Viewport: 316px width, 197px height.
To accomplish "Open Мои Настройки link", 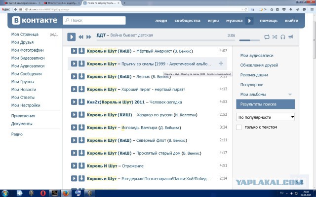I will tap(26, 105).
